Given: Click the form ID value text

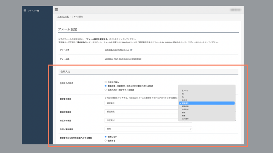Looking at the screenshot, I should pyautogui.click(x=123, y=59).
